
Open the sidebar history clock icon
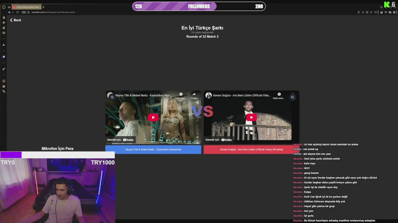coord(4,81)
